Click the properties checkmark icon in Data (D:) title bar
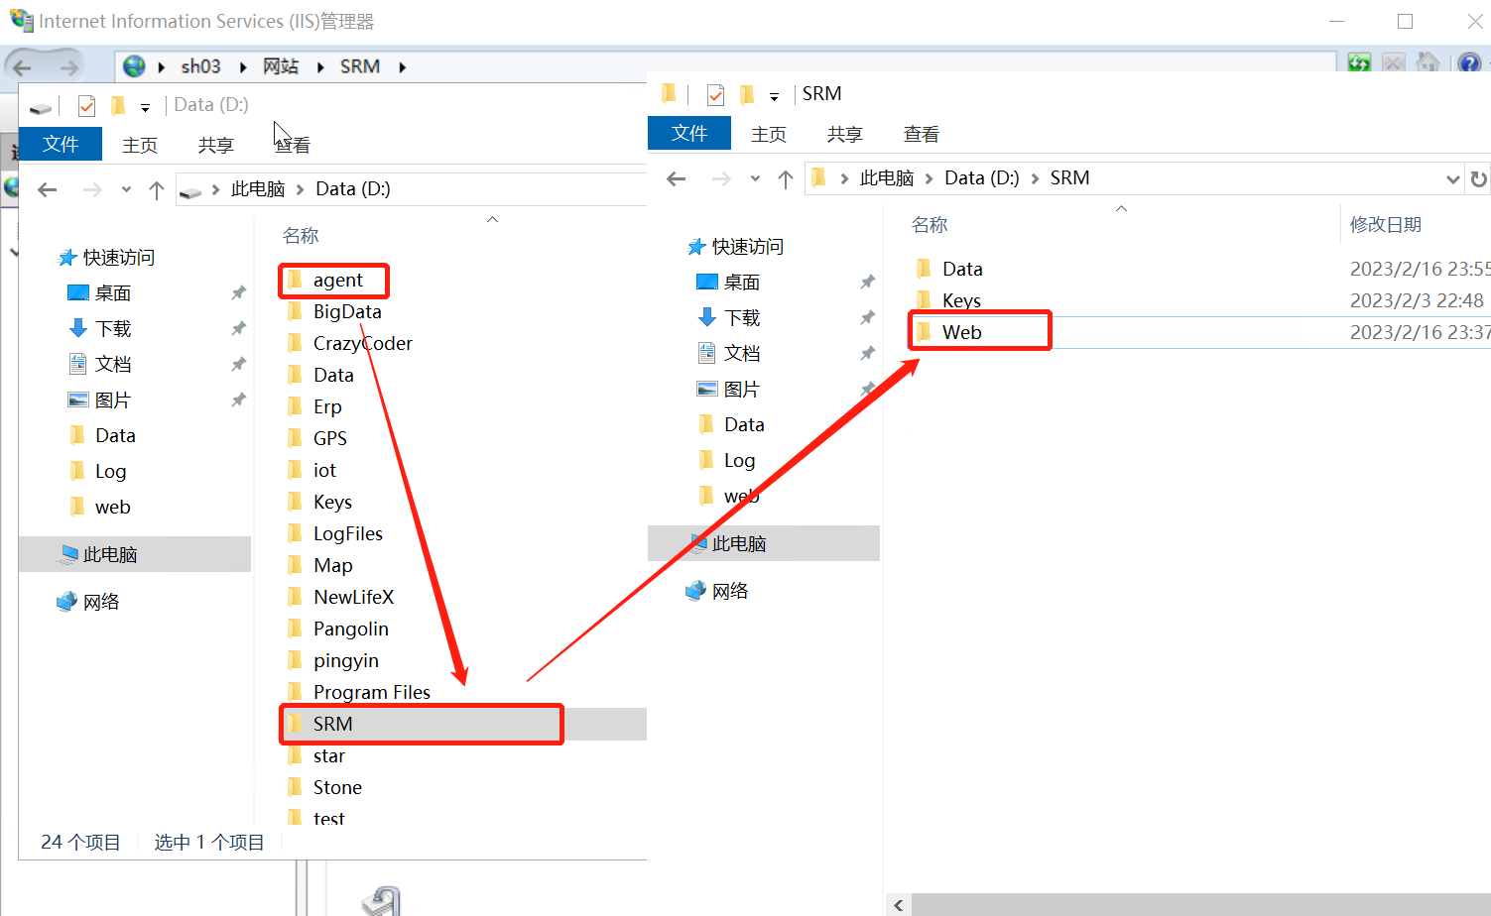Viewport: 1491px width, 916px height. (x=86, y=106)
